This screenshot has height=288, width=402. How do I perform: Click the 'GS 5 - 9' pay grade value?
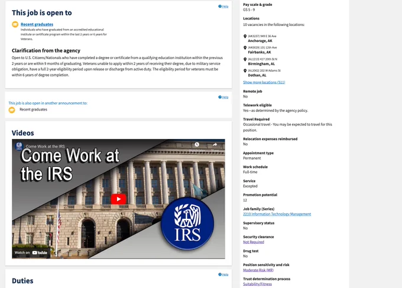(249, 9)
